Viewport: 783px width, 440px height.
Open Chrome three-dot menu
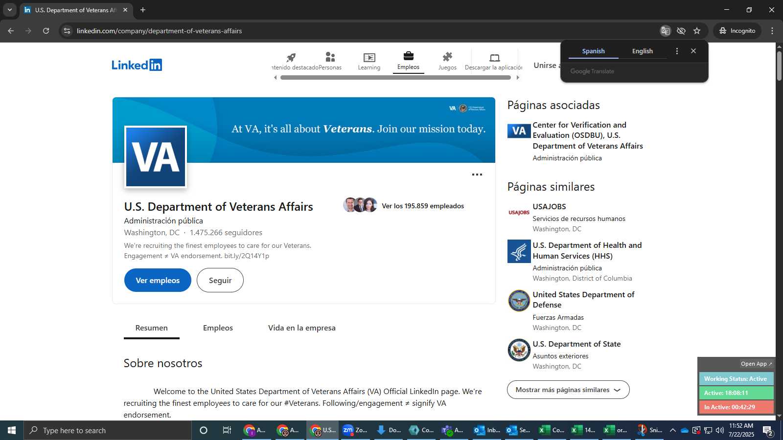click(772, 31)
